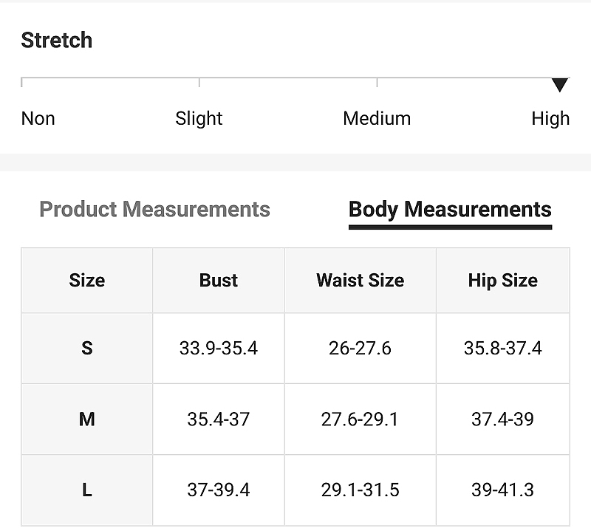Click bust value 37-39.4
The height and width of the screenshot is (528, 591).
219,490
